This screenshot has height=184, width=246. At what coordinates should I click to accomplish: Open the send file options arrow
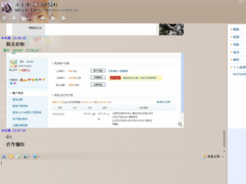click(x=28, y=19)
